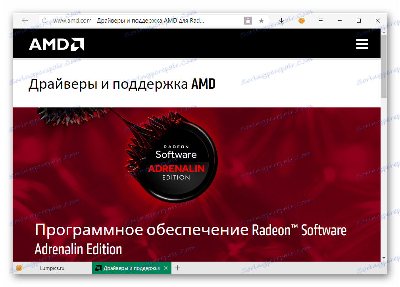Click the Драйверы и поддержка AMD heading
Image resolution: width=400 pixels, height=287 pixels.
tap(121, 84)
